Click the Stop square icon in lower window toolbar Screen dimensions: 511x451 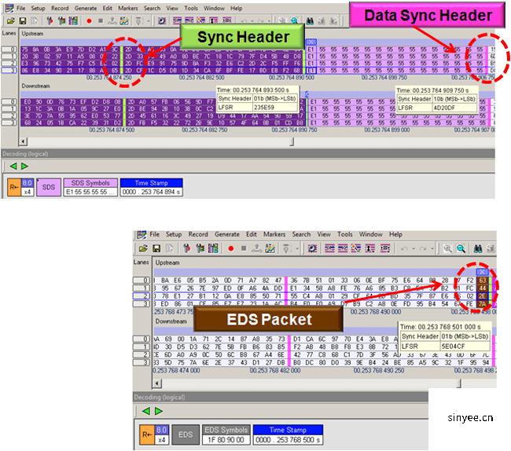click(x=243, y=248)
